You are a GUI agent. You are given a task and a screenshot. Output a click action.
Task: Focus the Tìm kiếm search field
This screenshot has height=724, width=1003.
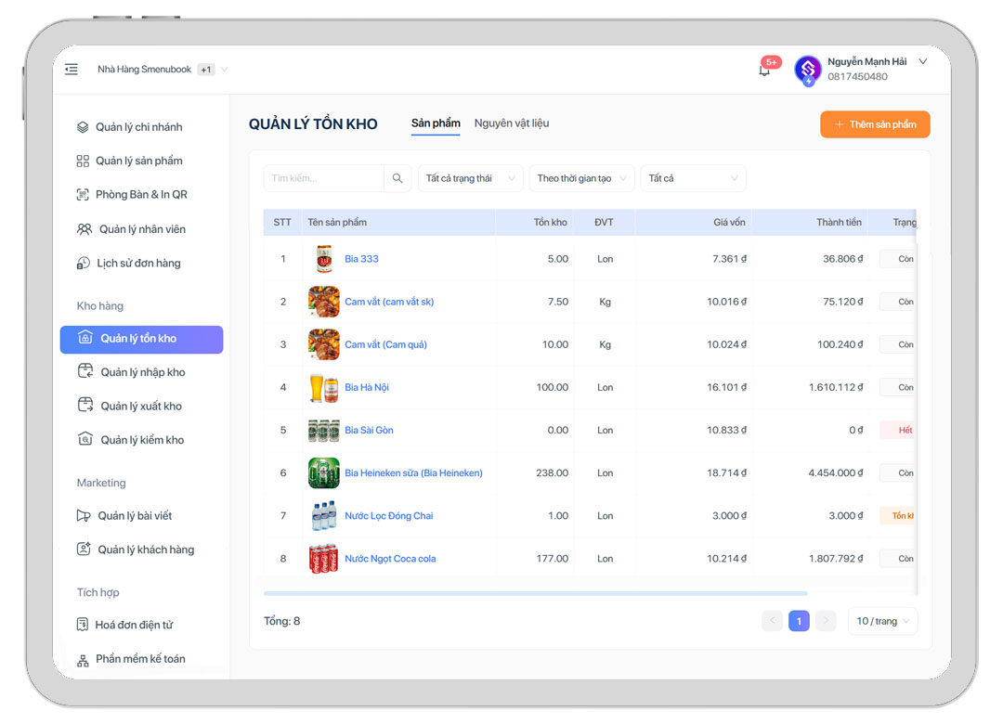coord(324,178)
